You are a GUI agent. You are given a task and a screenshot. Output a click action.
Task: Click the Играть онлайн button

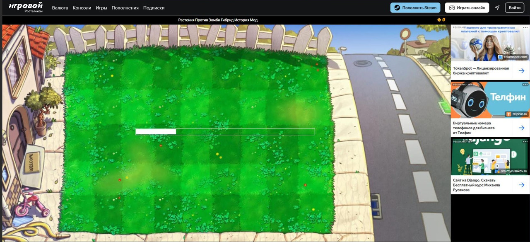click(x=467, y=8)
